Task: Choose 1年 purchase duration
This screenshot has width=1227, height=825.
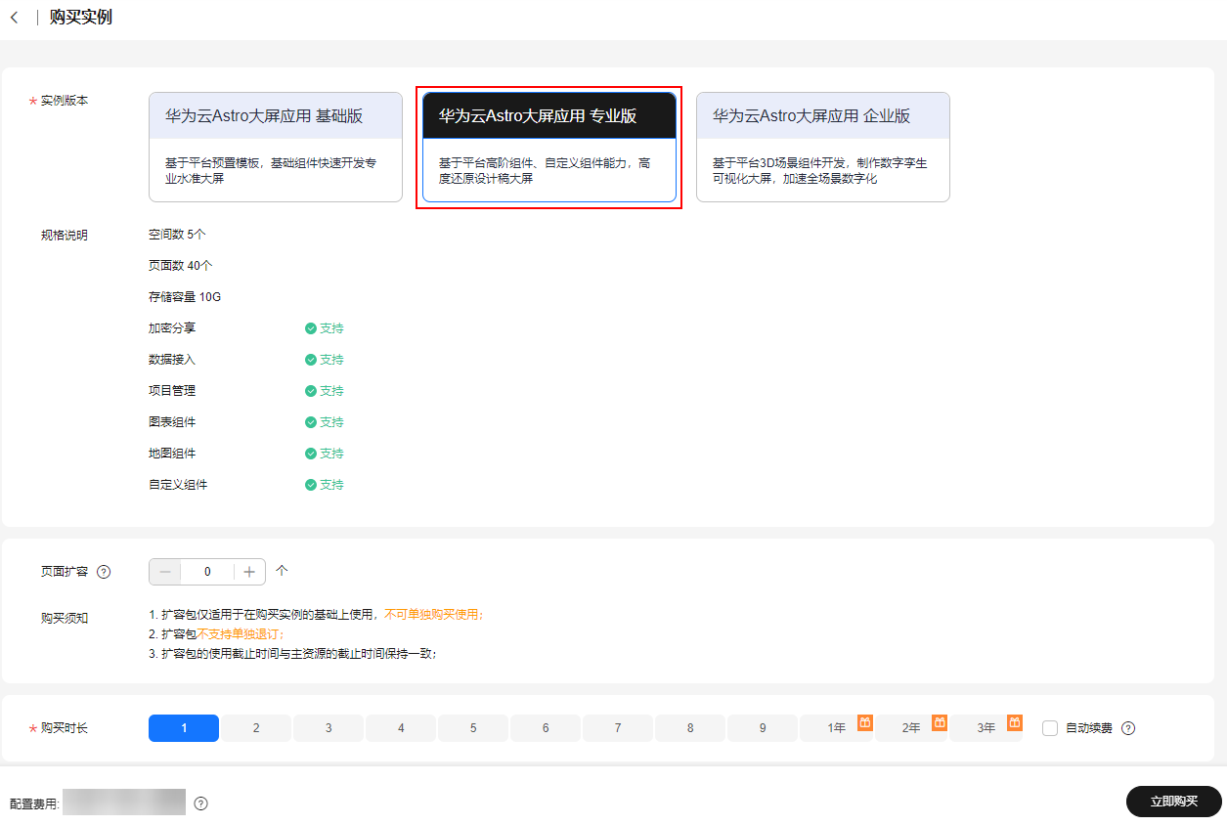Action: click(836, 728)
